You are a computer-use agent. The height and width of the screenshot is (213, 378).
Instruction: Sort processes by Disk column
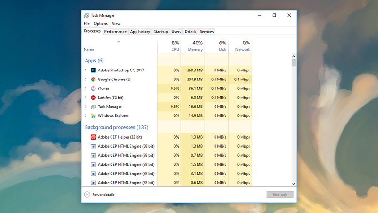point(216,46)
